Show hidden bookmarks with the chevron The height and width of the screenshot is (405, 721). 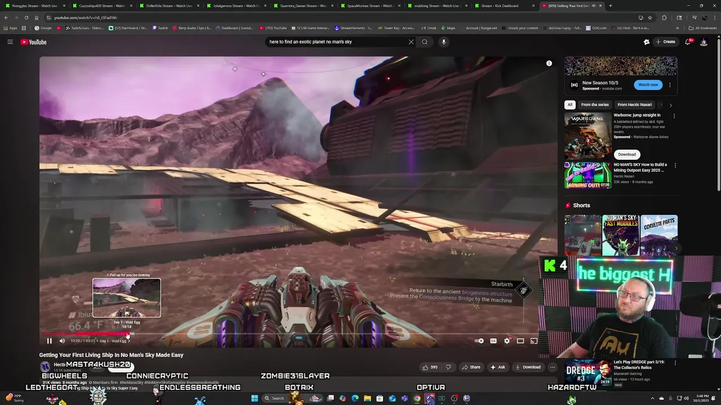(x=678, y=28)
